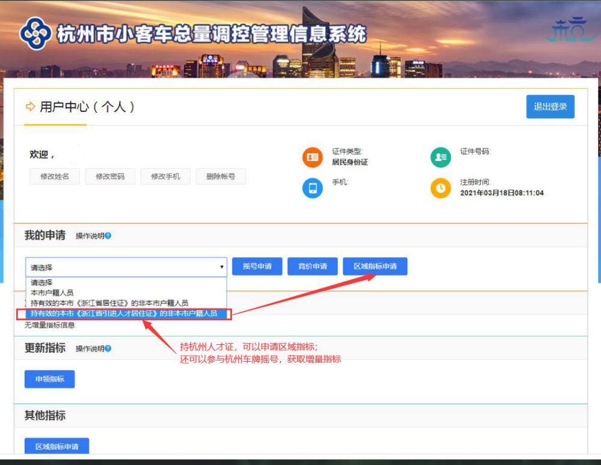The height and width of the screenshot is (465, 601).
Task: Click the 证件类型: label
Action: (347, 151)
